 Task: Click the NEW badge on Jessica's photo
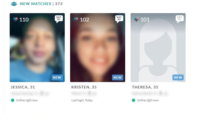(57, 77)
